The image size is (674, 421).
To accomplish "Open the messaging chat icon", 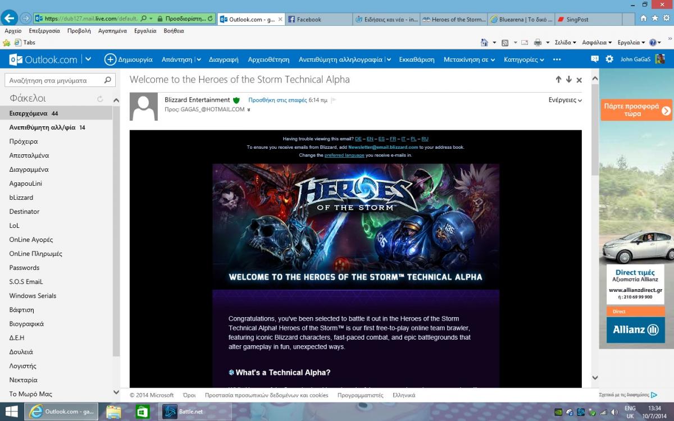I will [x=595, y=59].
